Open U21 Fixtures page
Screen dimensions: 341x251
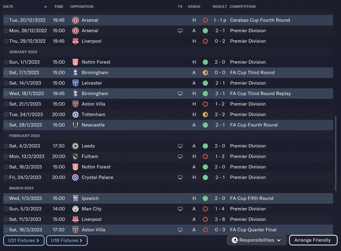point(24,240)
